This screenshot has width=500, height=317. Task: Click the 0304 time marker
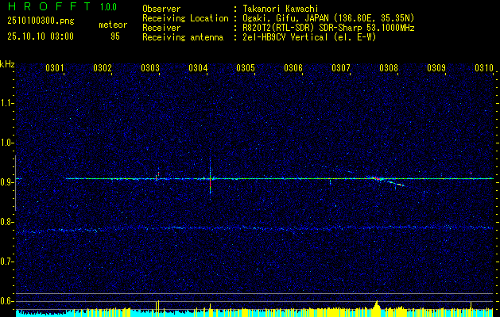point(198,67)
